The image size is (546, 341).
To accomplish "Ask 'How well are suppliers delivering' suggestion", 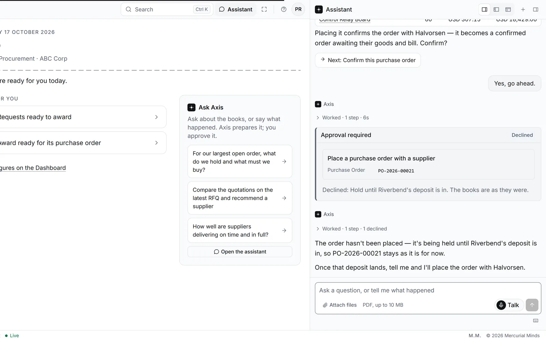I will 240,231.
